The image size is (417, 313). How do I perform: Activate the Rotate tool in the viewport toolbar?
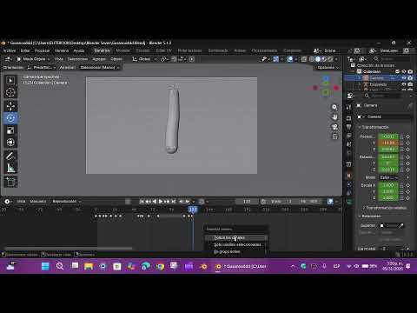10,118
